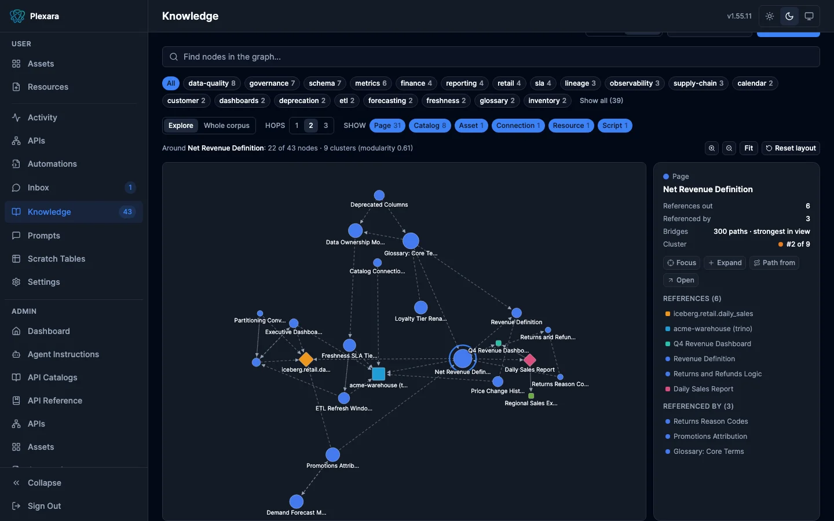Screen dimensions: 834x521
Task: Zoom out of the graph
Action: 729,148
